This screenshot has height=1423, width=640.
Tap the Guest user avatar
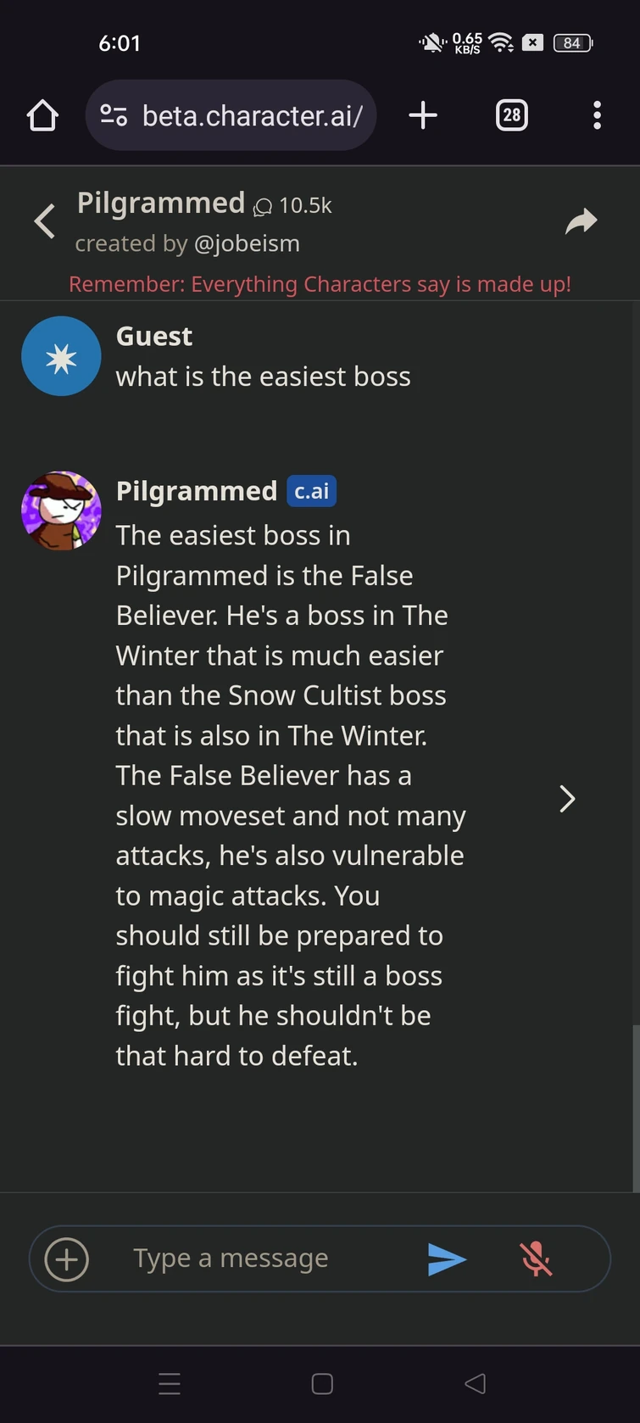coord(61,356)
